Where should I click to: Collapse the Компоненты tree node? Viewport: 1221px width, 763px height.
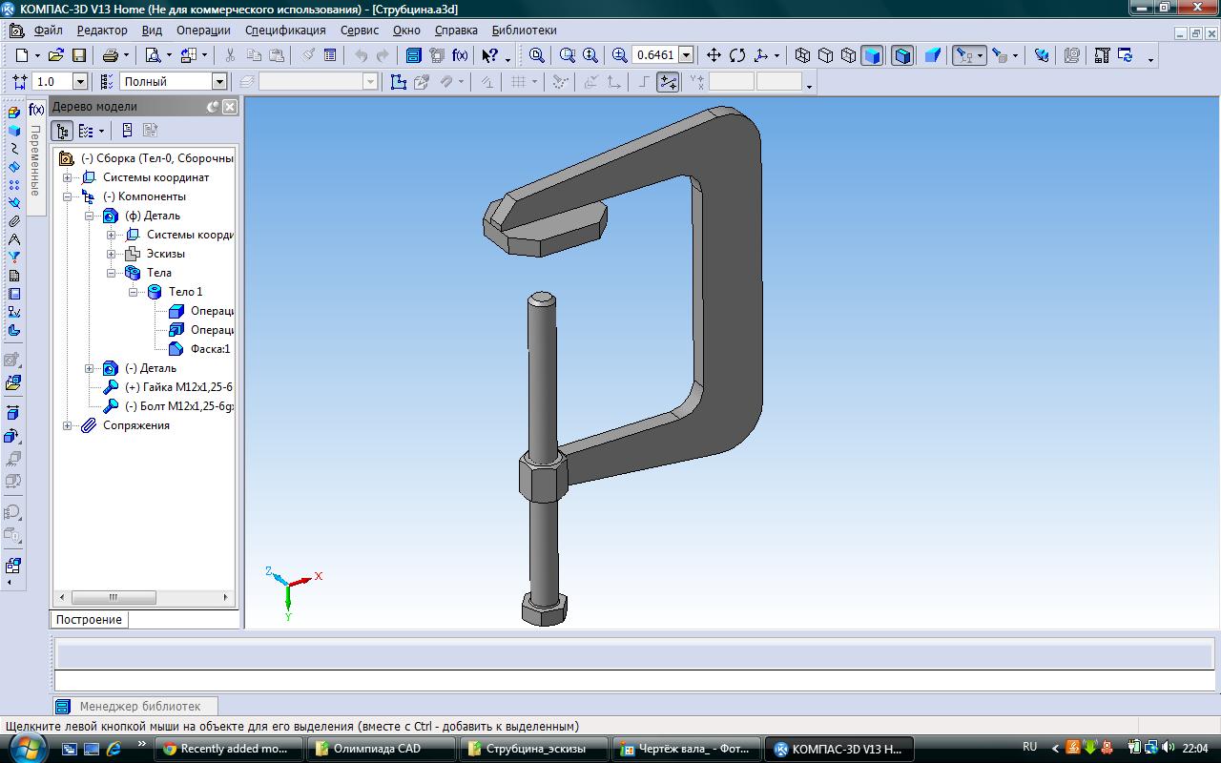click(68, 196)
